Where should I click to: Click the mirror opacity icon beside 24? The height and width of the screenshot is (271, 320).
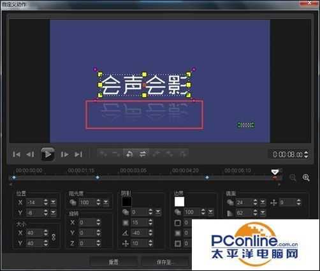click(230, 202)
